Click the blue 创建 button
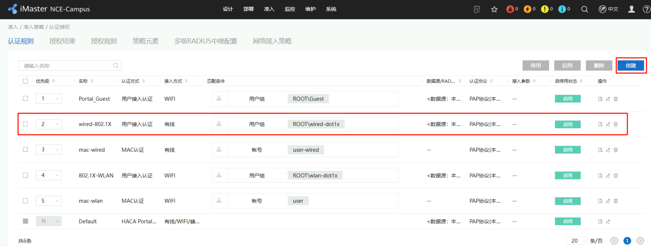Screen dimensions: 651x247 tap(631, 65)
